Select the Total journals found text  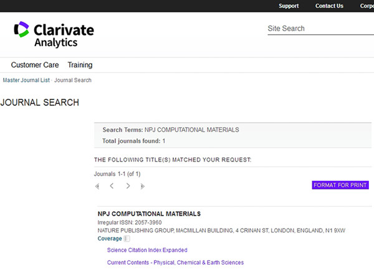click(x=134, y=141)
